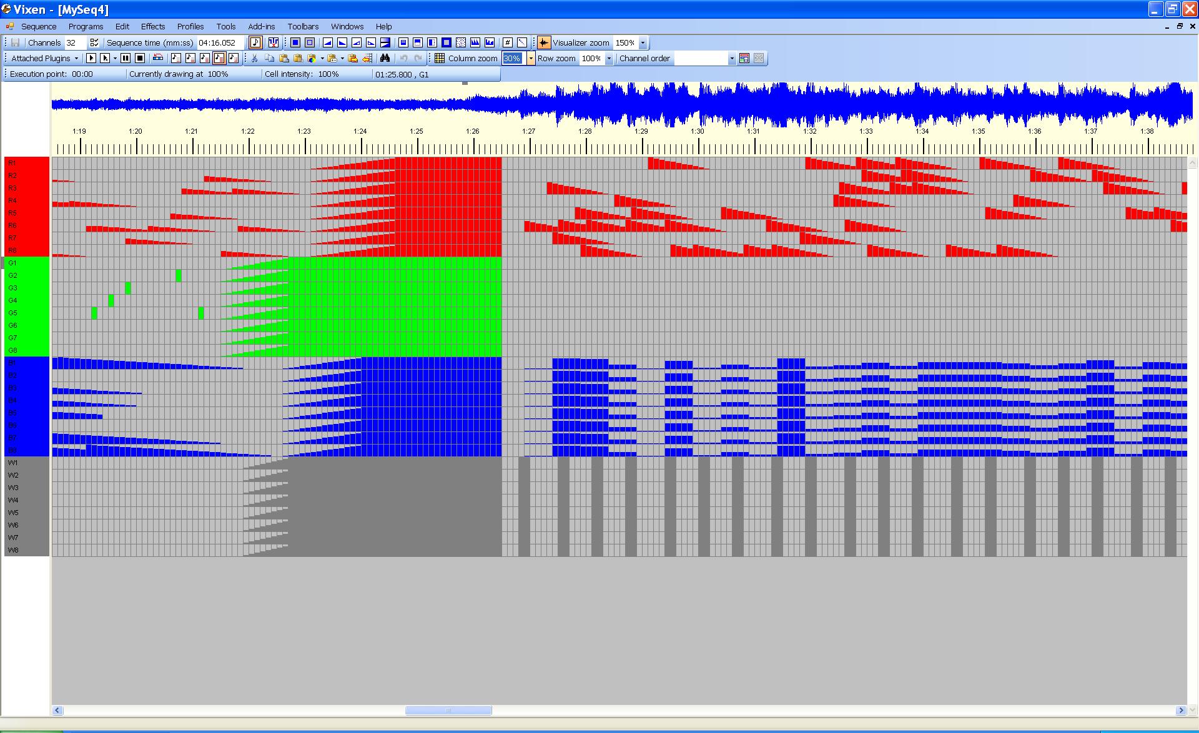Screen dimensions: 1199x733
Task: Stop sequence playback
Action: click(140, 58)
